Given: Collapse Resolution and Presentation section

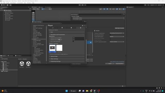Looking at the screenshot, I should tap(67, 35).
